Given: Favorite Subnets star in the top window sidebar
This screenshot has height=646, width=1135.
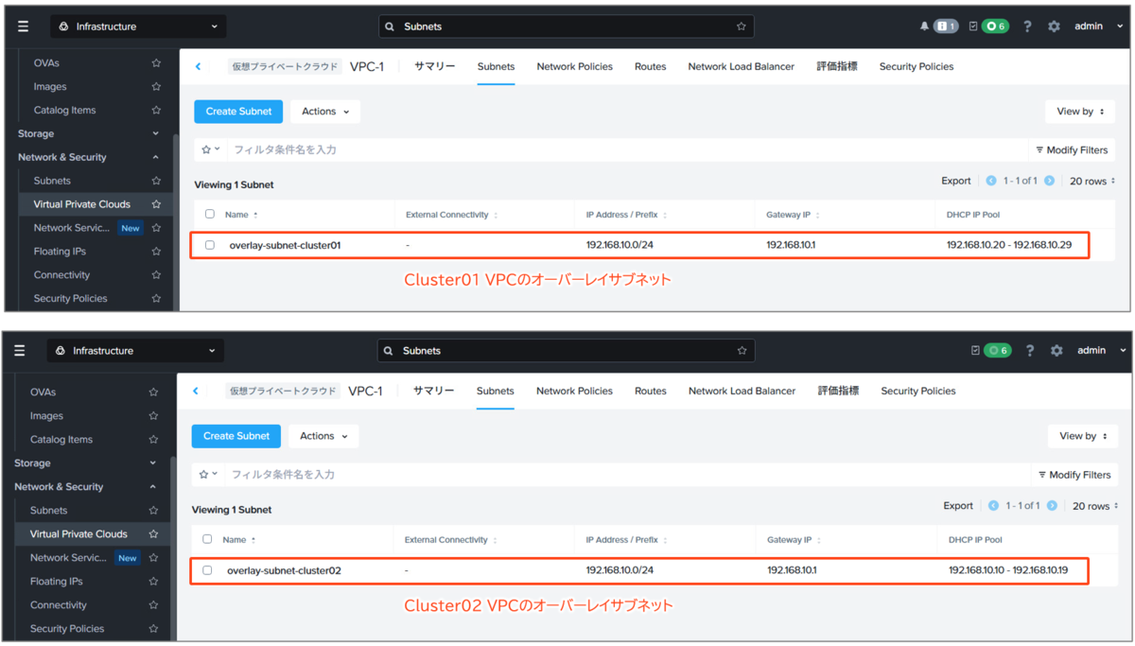Looking at the screenshot, I should [156, 181].
